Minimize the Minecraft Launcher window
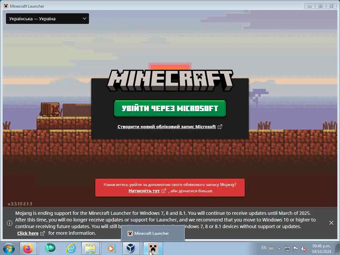 309,6
